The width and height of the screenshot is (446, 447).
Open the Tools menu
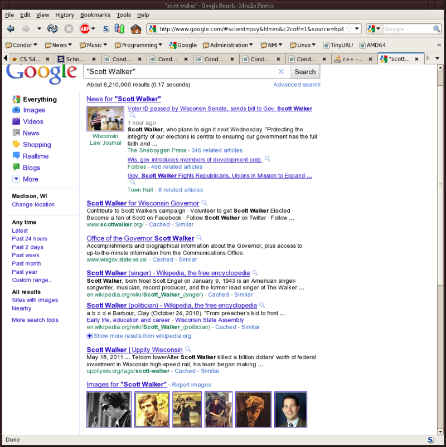click(124, 15)
